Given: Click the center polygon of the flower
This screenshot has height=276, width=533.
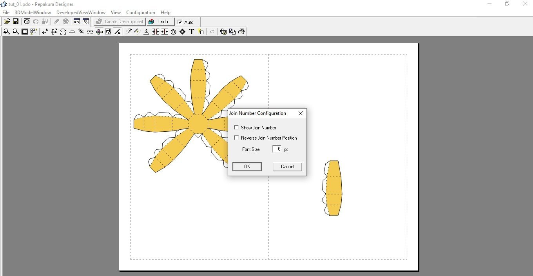Looking at the screenshot, I should pyautogui.click(x=198, y=124).
